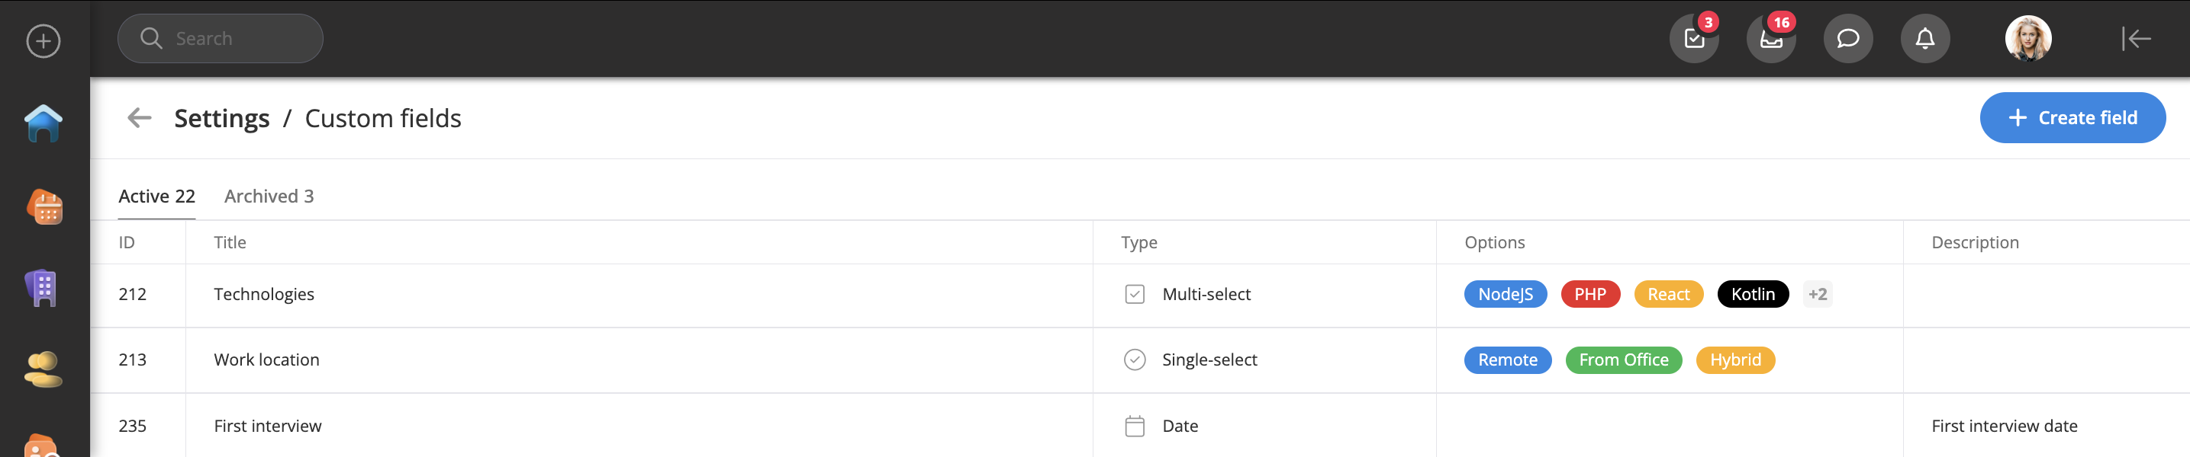Open the user profile avatar
The image size is (2190, 457).
click(x=2027, y=39)
